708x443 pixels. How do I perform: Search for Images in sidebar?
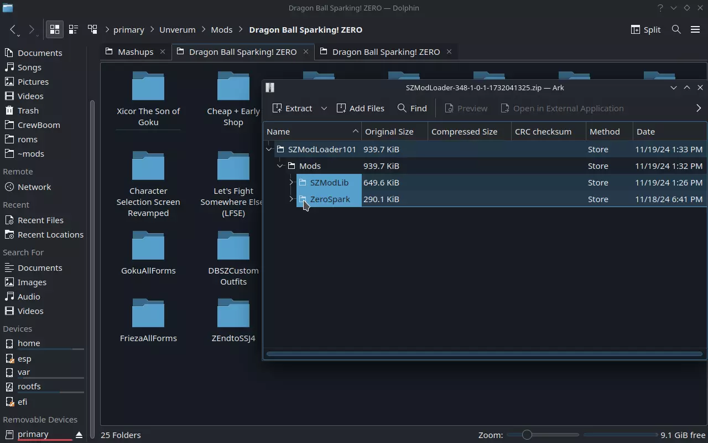(x=32, y=282)
